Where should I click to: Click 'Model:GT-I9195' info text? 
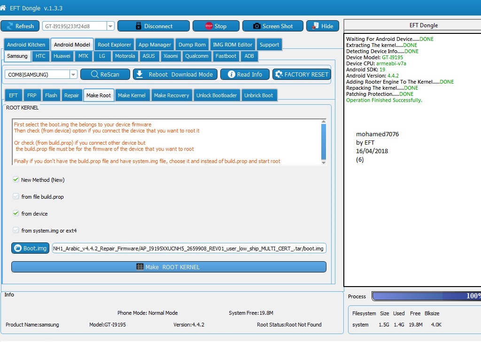108,325
